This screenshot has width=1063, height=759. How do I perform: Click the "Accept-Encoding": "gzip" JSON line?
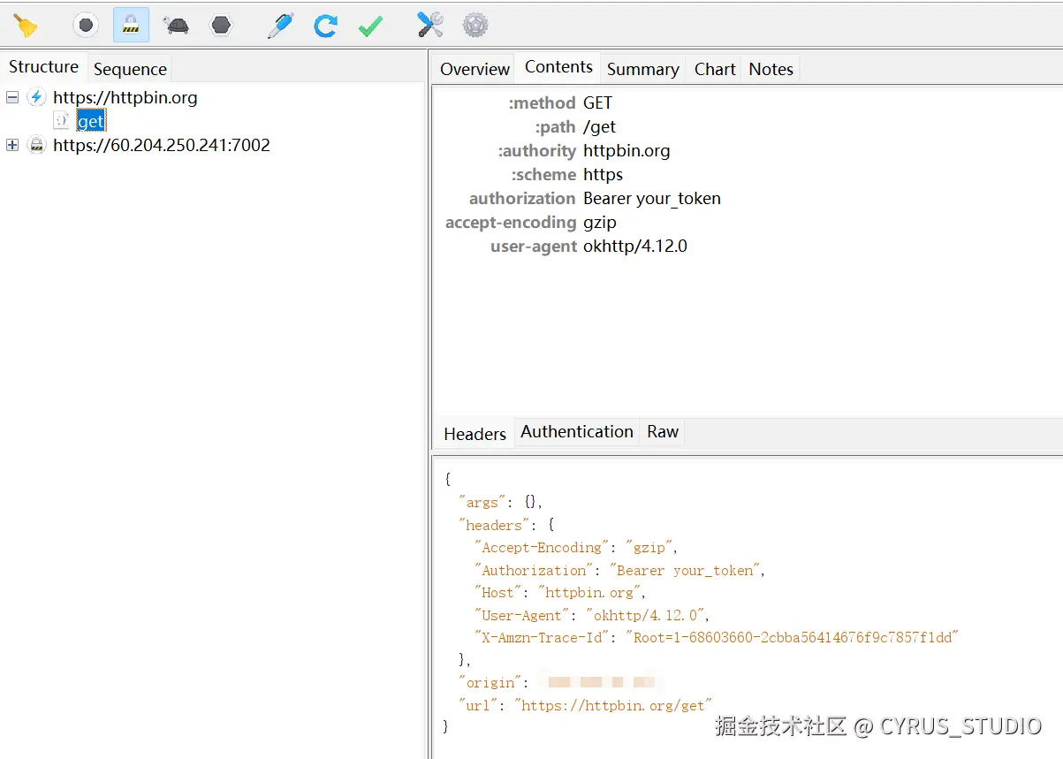point(575,547)
